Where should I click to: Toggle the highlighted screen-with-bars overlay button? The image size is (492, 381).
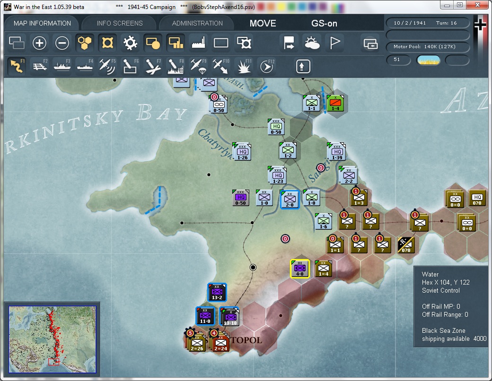pyautogui.click(x=176, y=43)
